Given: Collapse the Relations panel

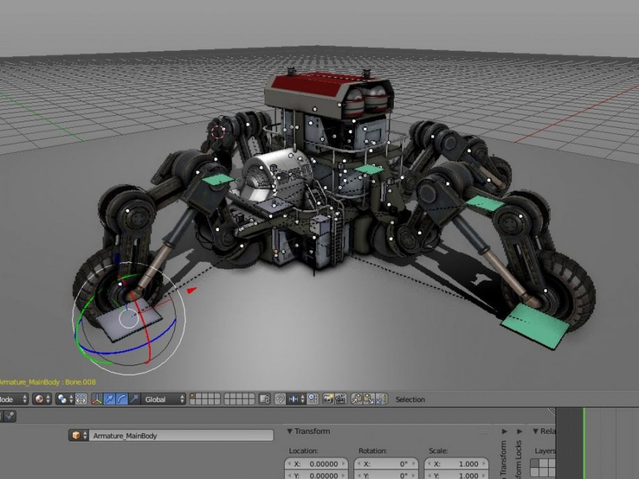Looking at the screenshot, I should 536,431.
